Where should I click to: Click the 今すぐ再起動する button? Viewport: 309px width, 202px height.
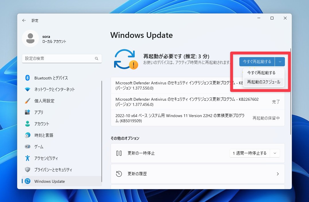point(257,61)
